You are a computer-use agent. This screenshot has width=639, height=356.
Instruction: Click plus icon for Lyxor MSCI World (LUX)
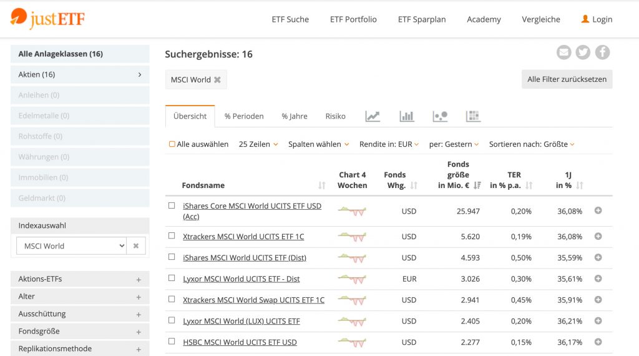(x=598, y=321)
